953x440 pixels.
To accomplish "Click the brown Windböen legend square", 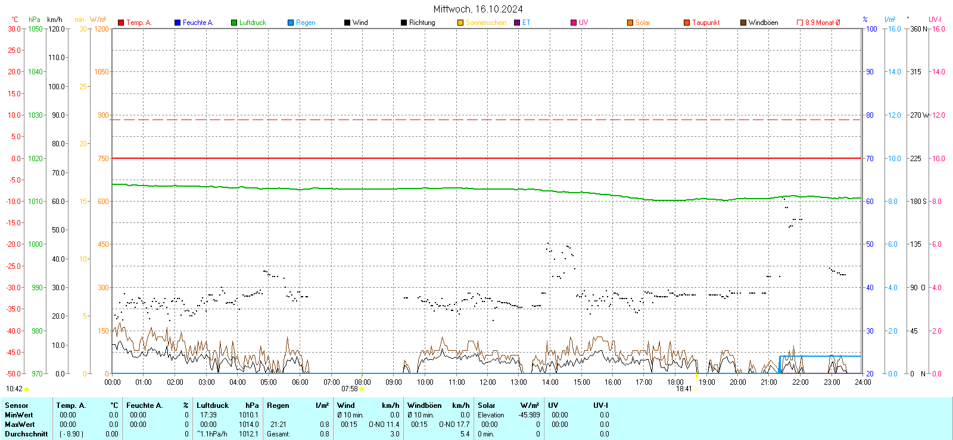I will tap(743, 23).
